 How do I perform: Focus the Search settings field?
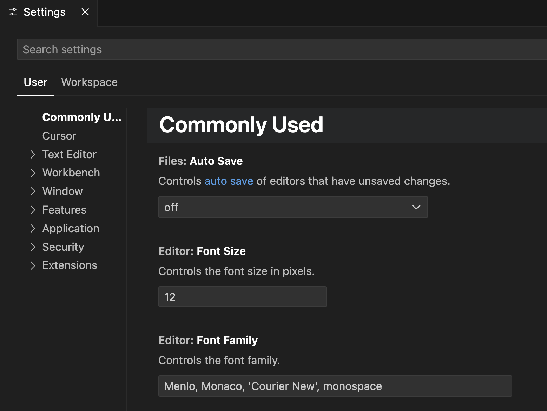282,49
